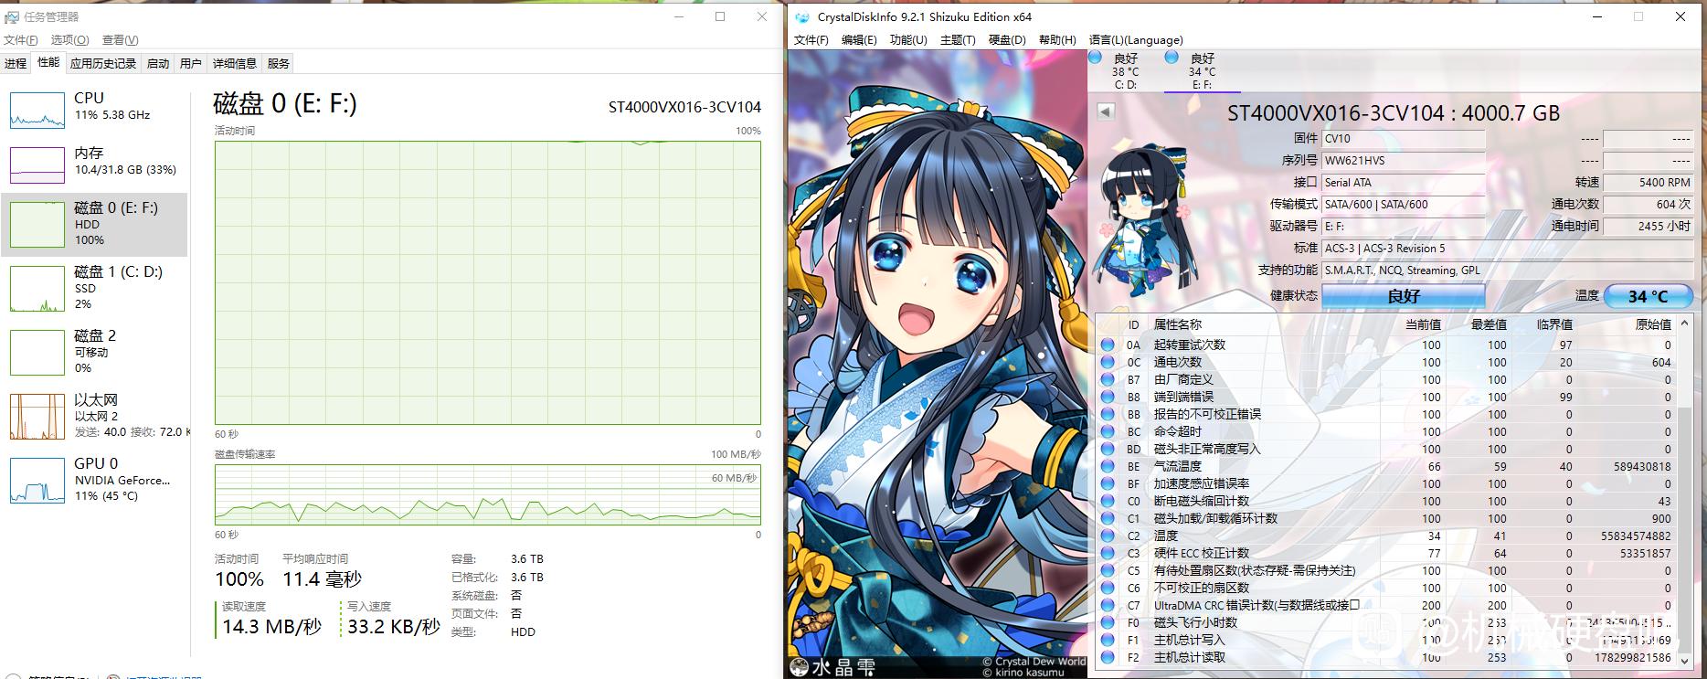Select 磁盘 1 (C: D:) SSD entry

(94, 288)
